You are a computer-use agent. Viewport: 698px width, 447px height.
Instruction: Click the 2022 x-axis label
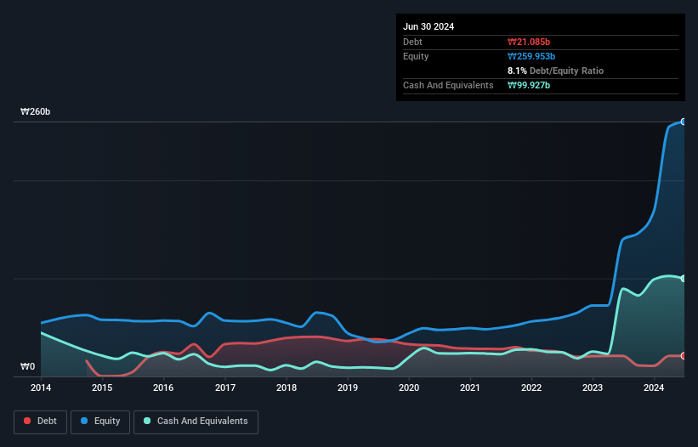click(x=531, y=388)
